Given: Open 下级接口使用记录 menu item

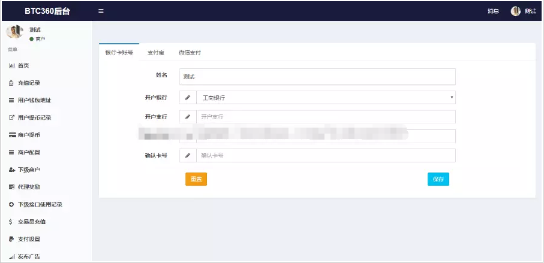Looking at the screenshot, I should [40, 204].
